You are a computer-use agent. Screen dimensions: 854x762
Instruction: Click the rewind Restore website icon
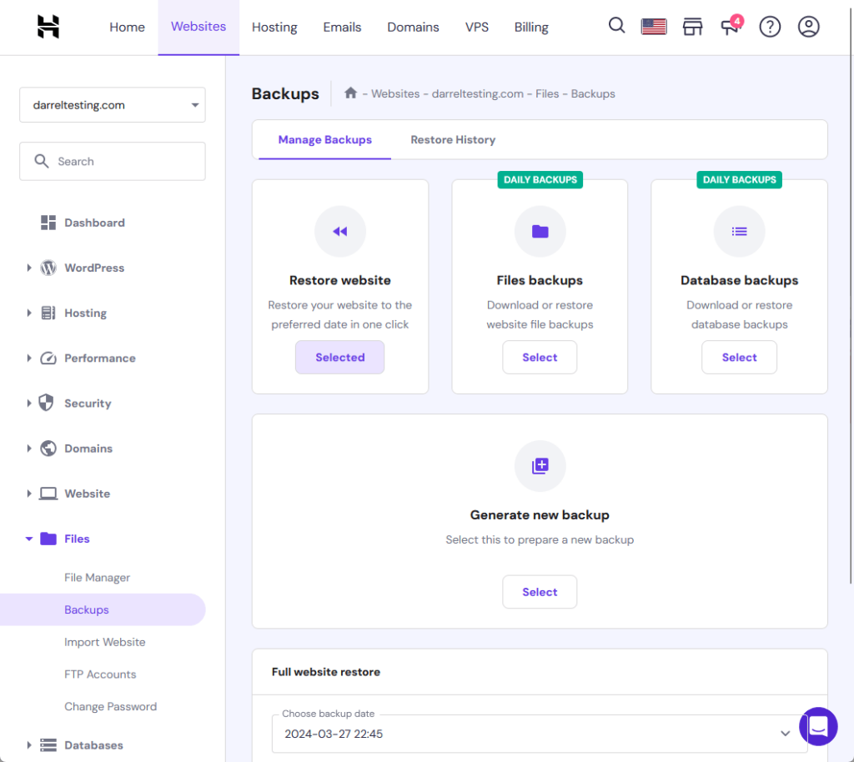[340, 231]
